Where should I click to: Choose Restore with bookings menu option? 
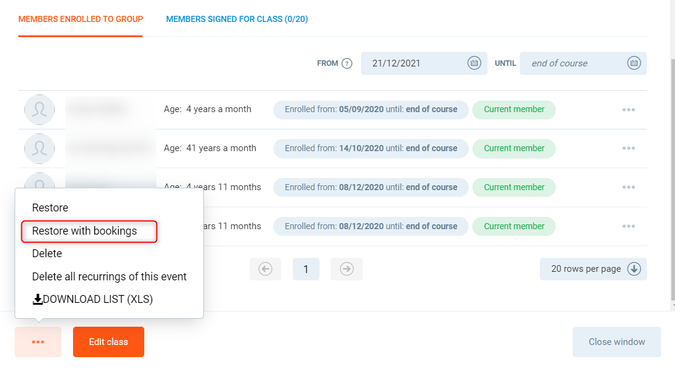coord(85,231)
